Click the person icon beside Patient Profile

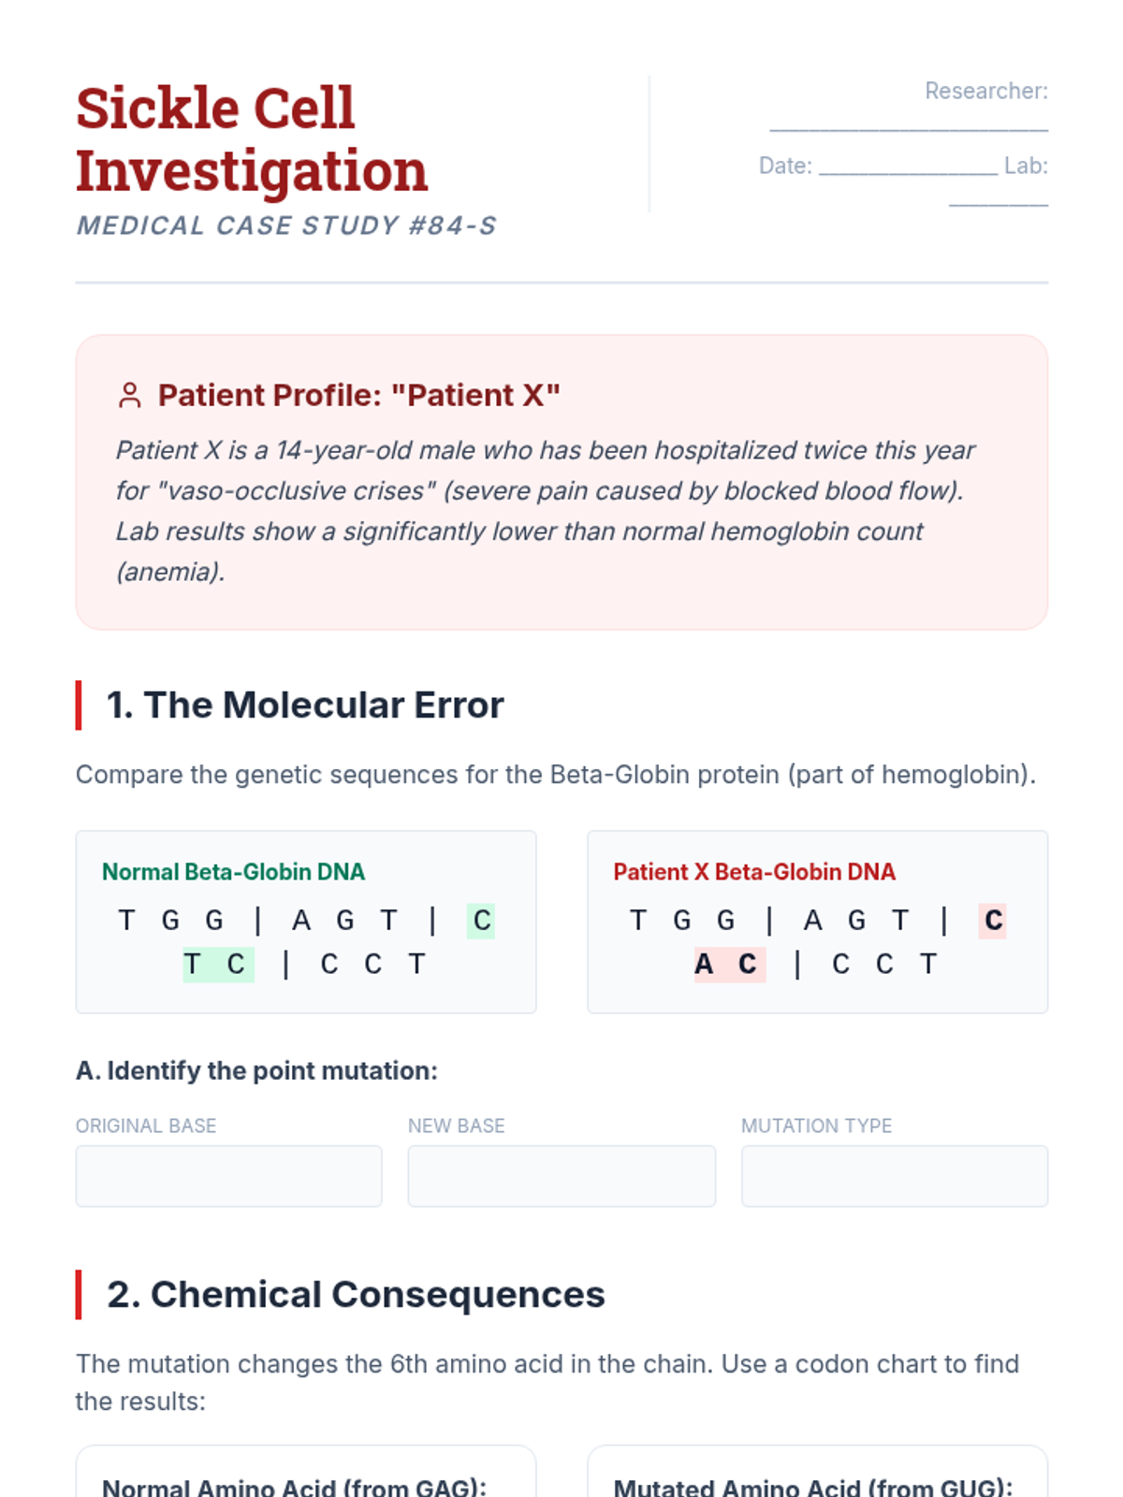130,396
